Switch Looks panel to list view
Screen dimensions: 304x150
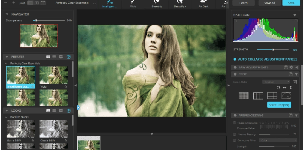[54, 111]
